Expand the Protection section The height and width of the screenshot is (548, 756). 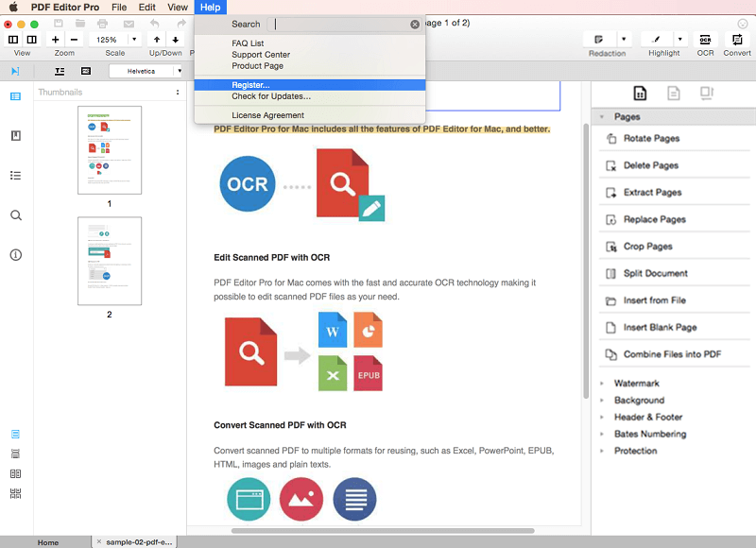click(x=602, y=451)
